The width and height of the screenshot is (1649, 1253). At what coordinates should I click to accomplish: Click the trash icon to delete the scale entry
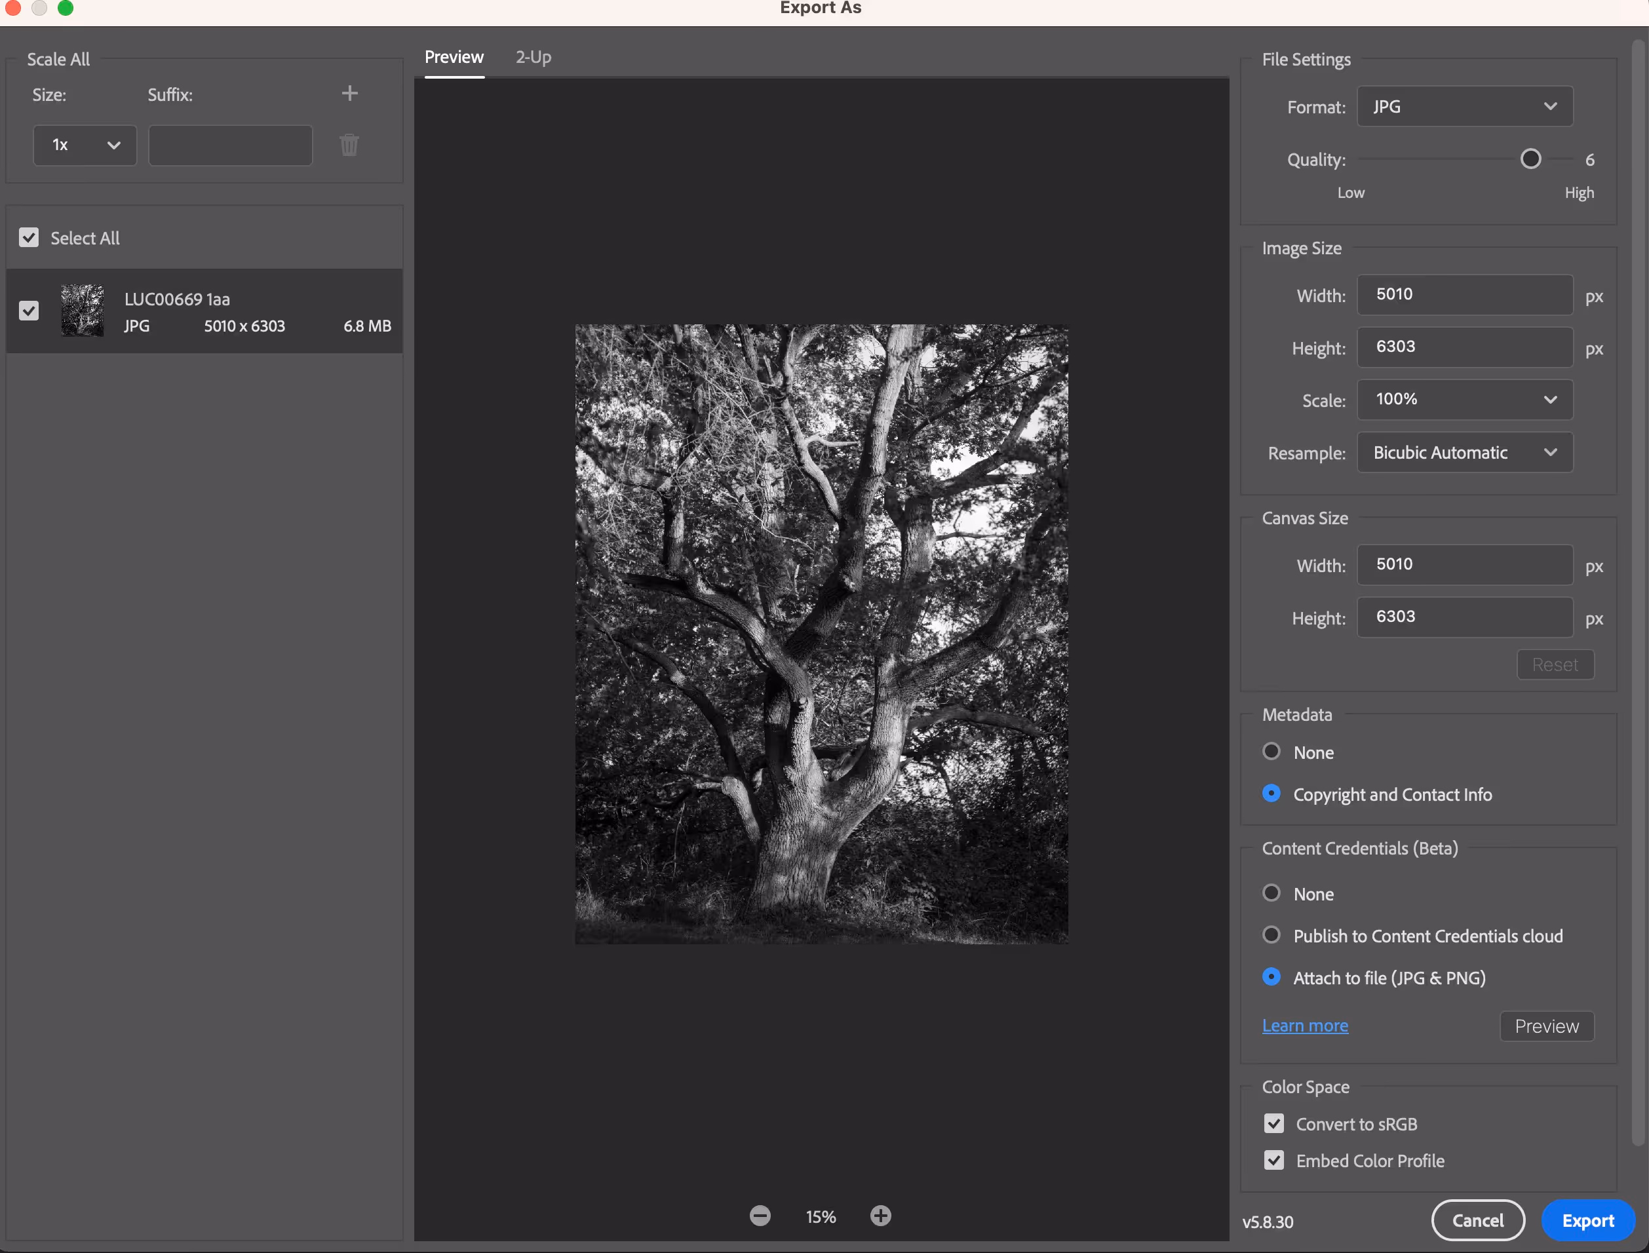pos(349,145)
